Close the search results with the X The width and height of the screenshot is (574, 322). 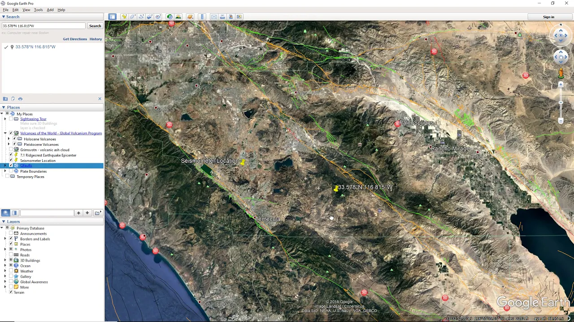[x=100, y=98]
